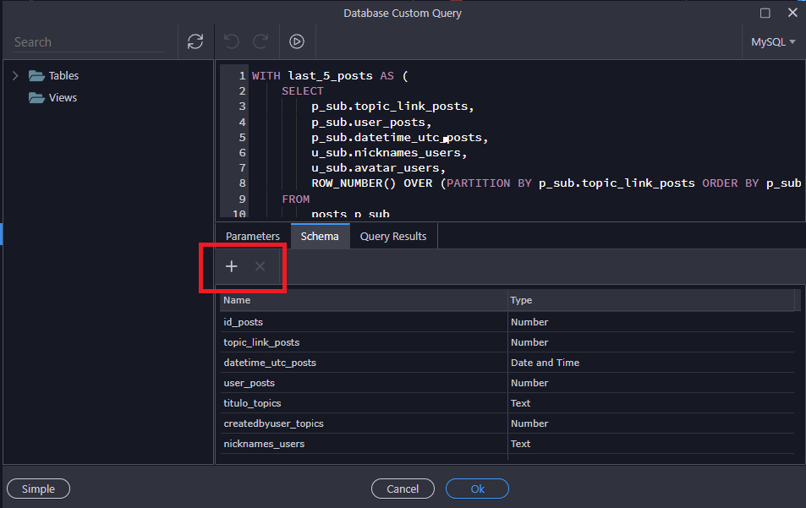Select the Tables tree item
The image size is (806, 508).
pyautogui.click(x=63, y=76)
